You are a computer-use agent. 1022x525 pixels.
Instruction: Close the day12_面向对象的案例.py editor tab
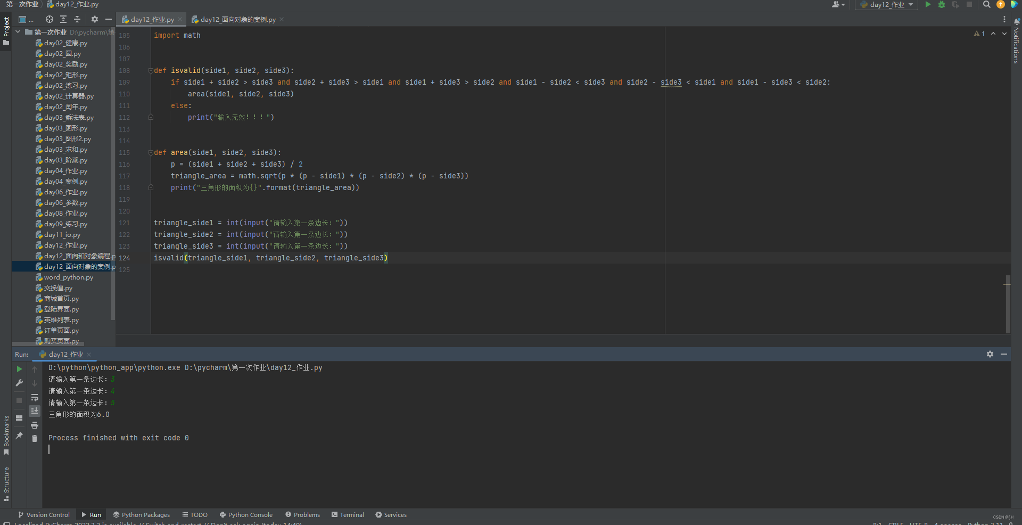(282, 19)
